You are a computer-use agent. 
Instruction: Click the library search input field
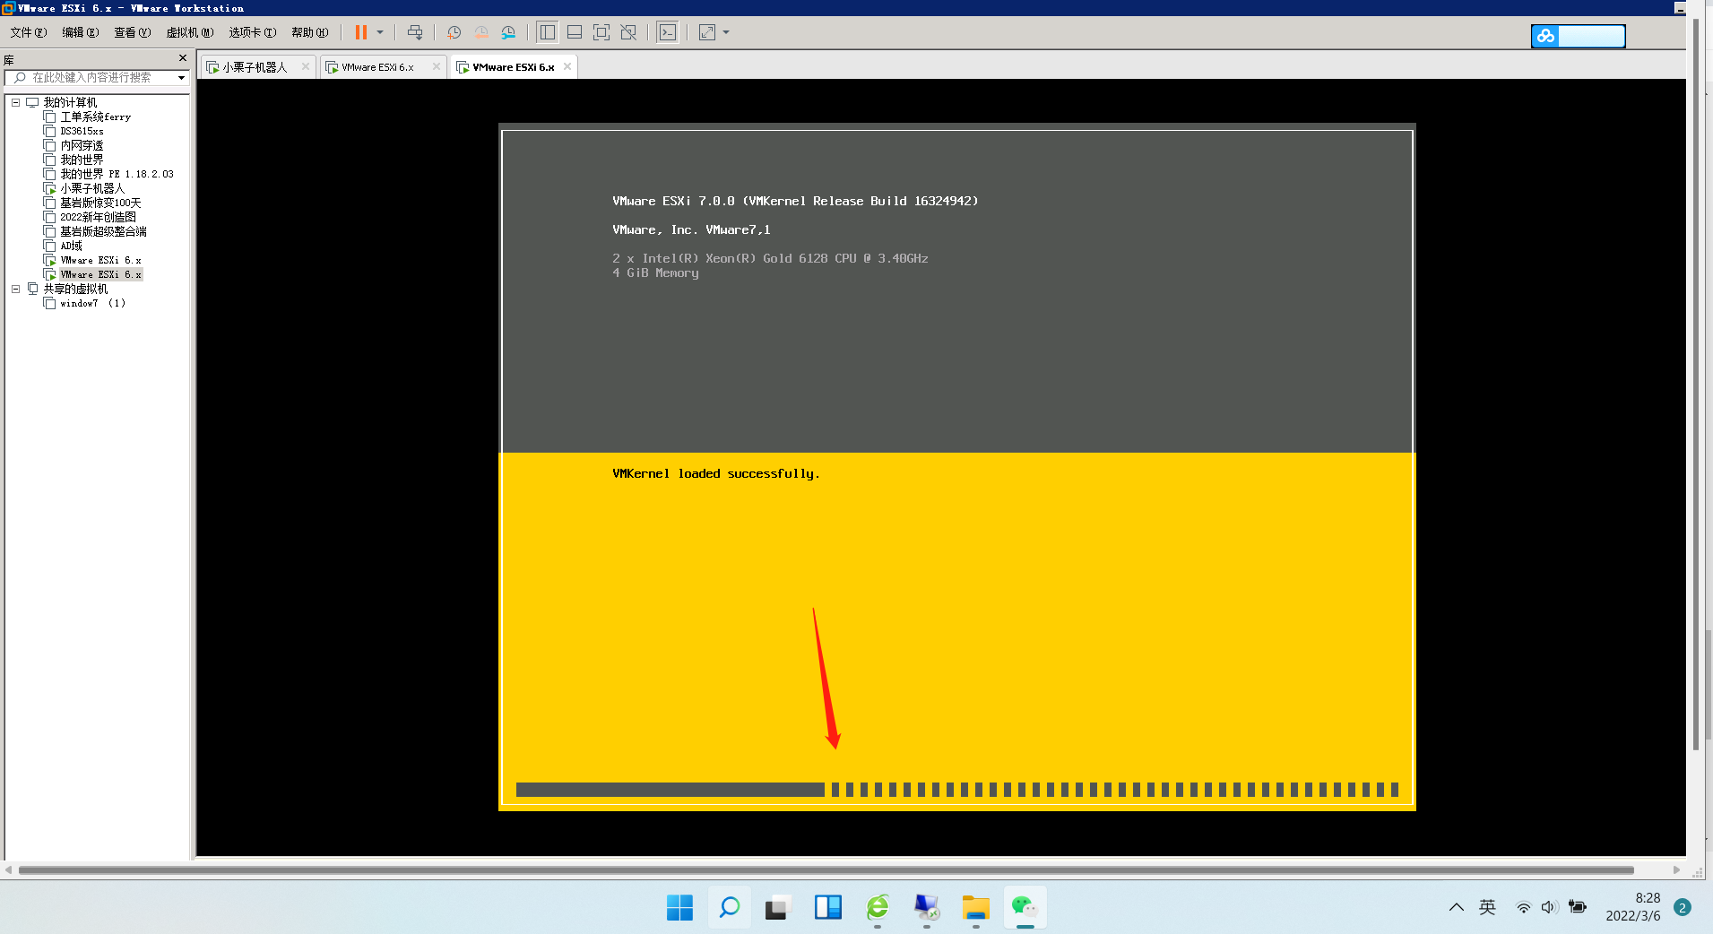coord(91,78)
